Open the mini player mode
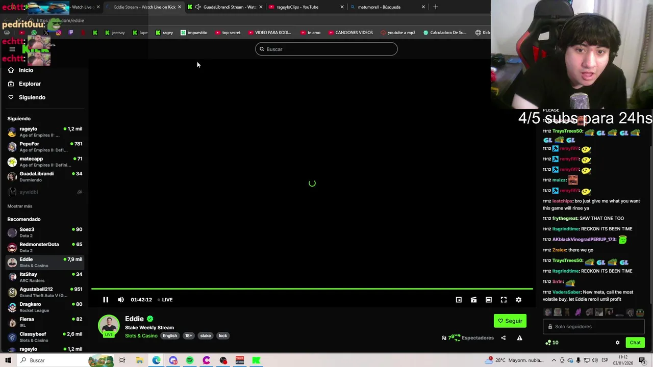The height and width of the screenshot is (367, 653). pos(459,300)
